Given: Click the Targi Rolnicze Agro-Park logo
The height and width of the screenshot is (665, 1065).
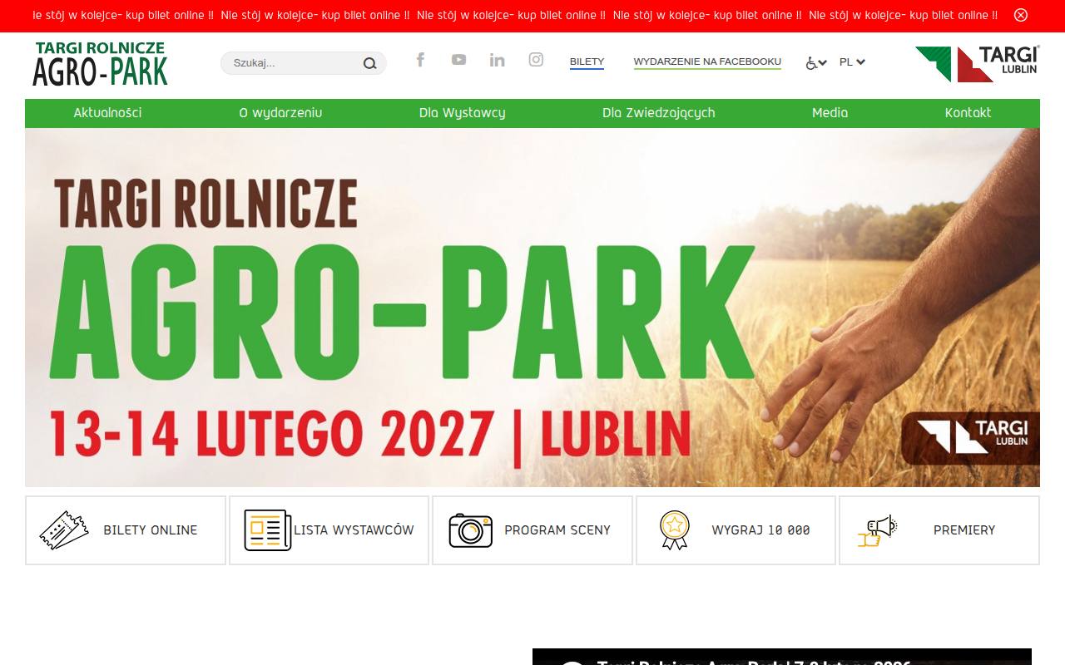Looking at the screenshot, I should (100, 63).
